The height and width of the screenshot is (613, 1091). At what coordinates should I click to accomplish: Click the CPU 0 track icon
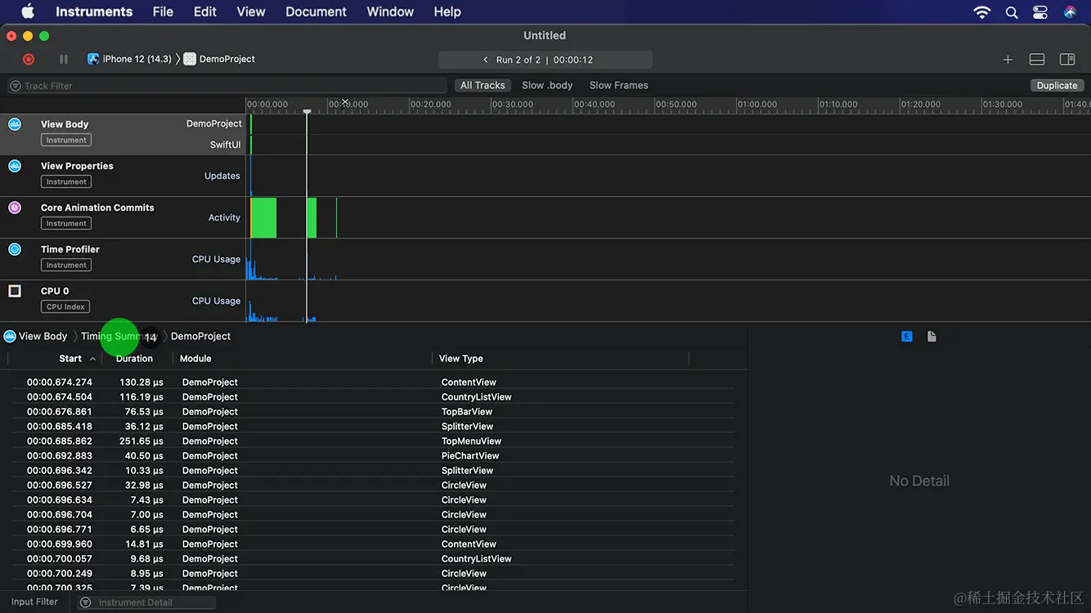(x=15, y=291)
